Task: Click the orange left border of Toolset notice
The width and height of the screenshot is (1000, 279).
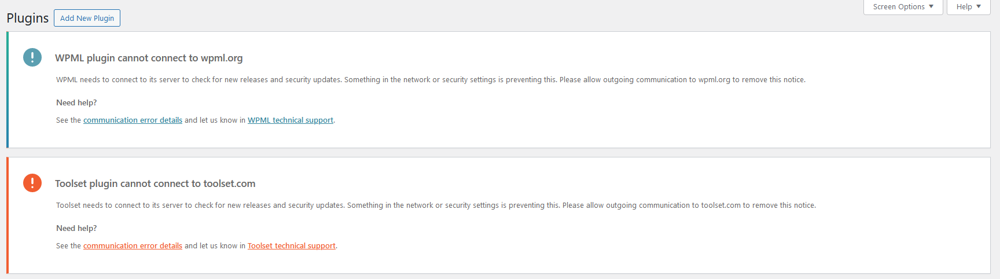Action: [8, 215]
